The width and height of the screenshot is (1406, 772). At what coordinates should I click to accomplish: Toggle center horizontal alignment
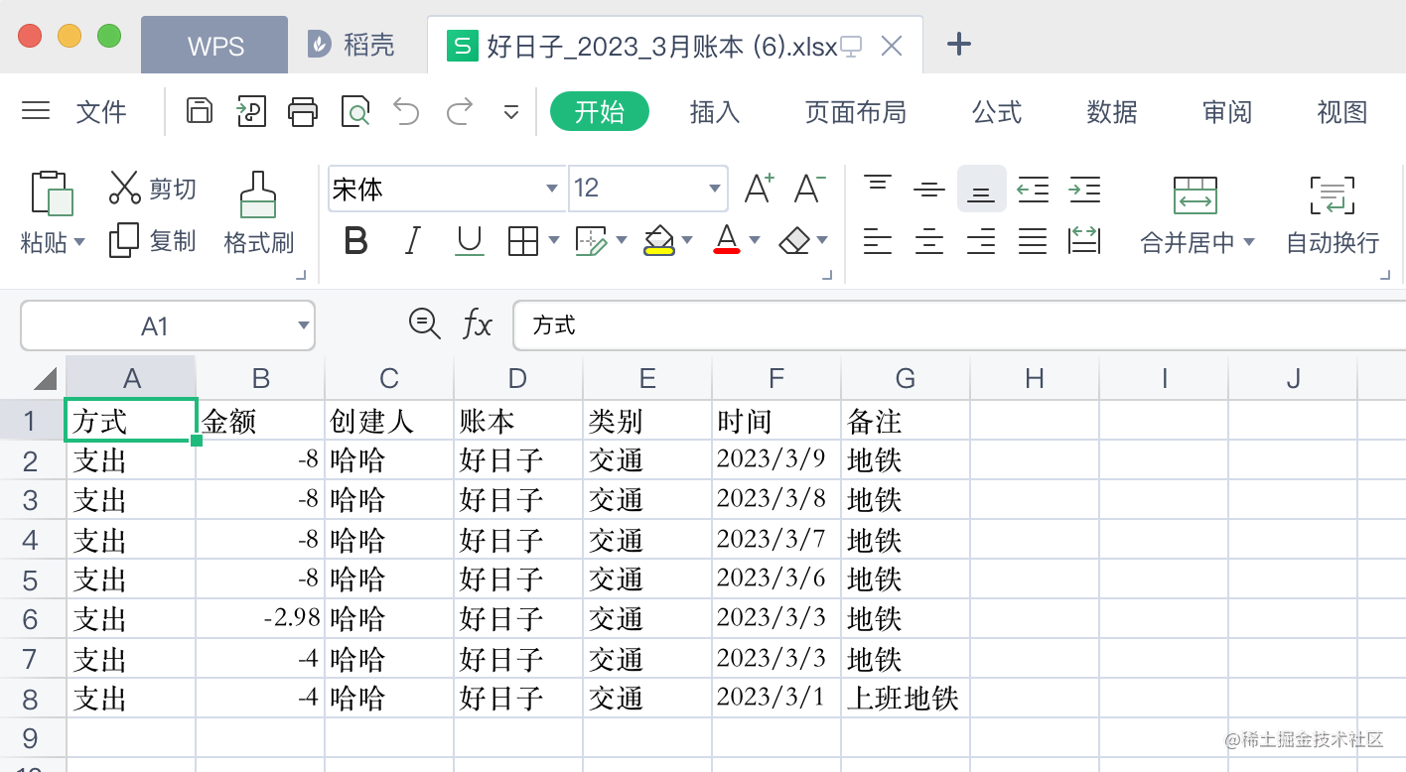(x=929, y=240)
